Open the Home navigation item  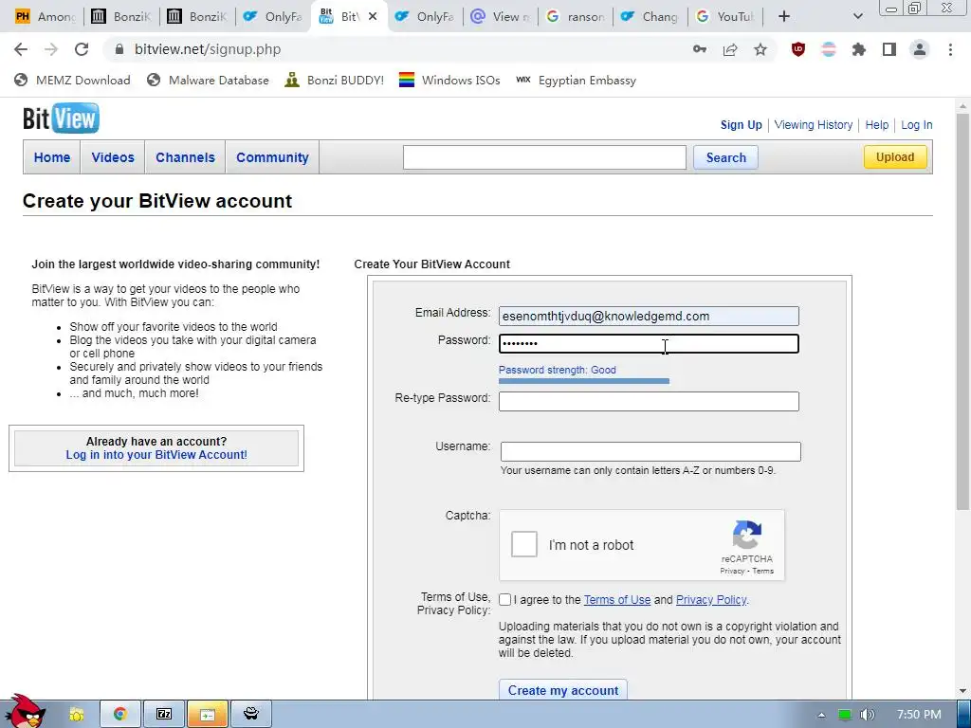tap(52, 157)
